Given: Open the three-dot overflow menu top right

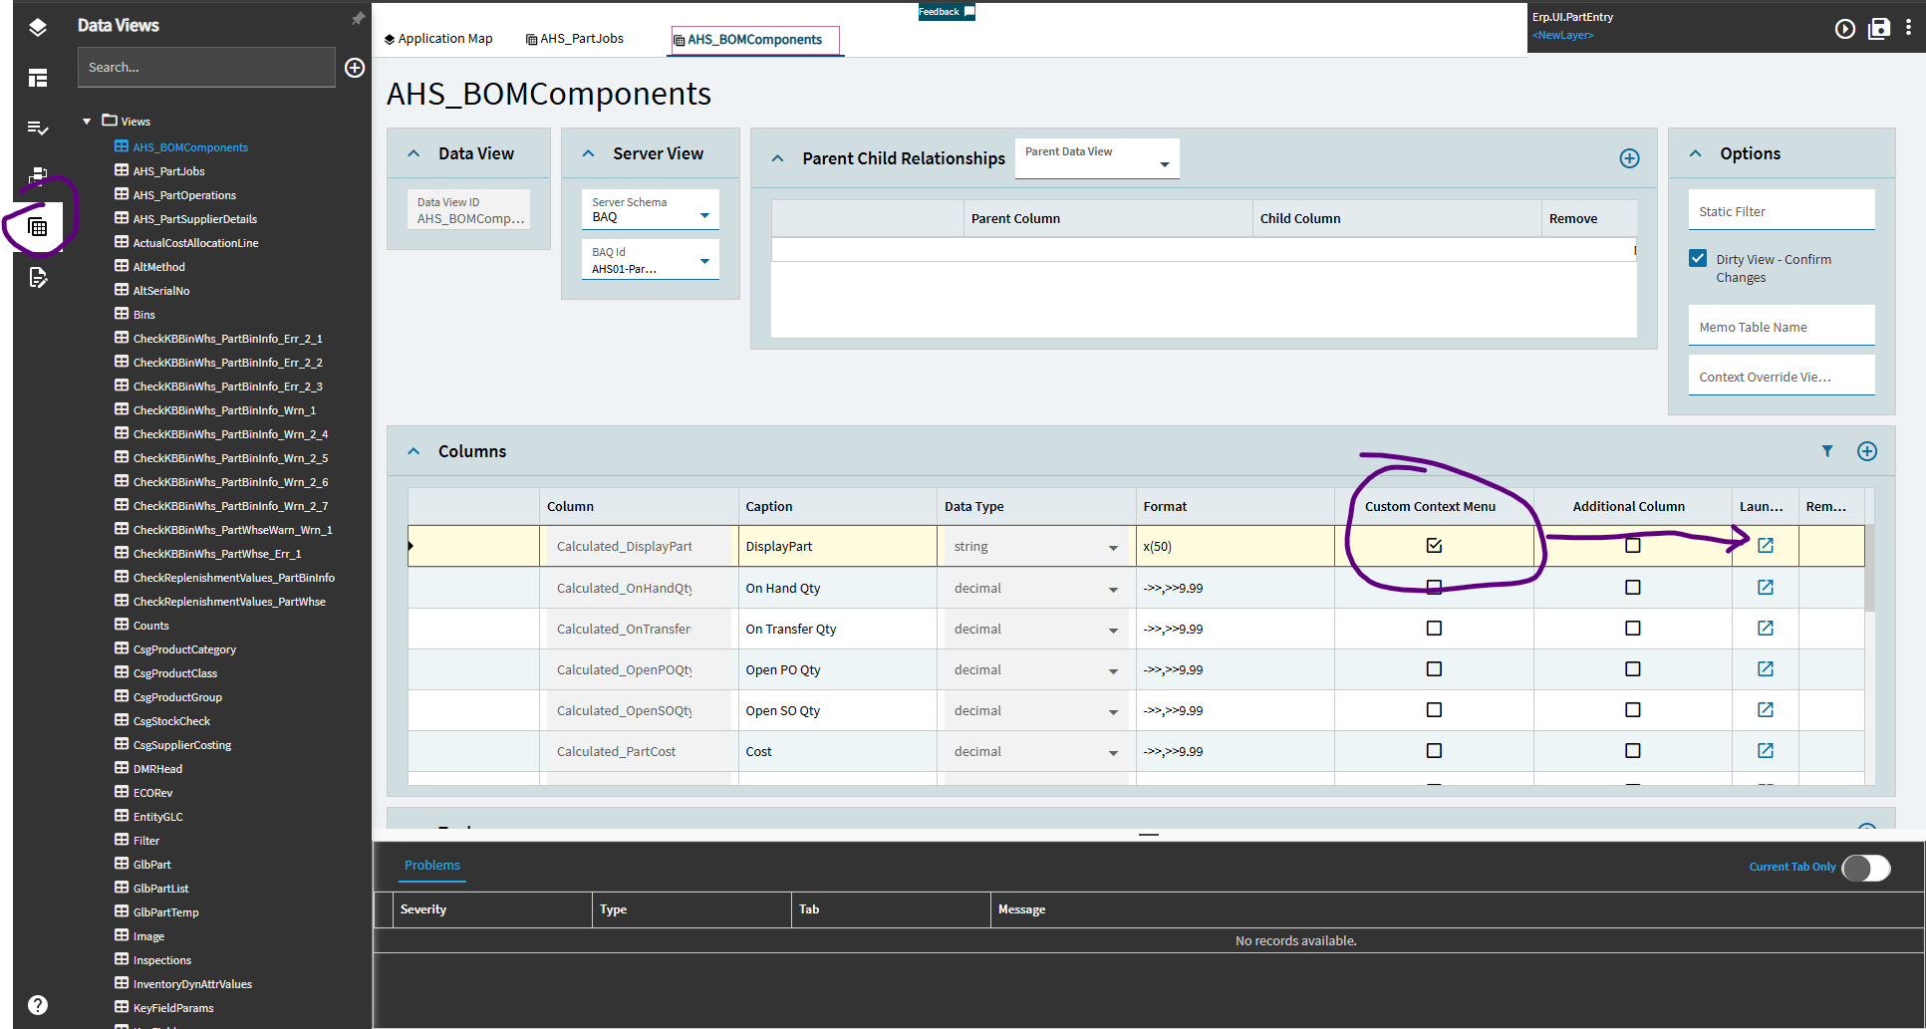Looking at the screenshot, I should pos(1909,27).
